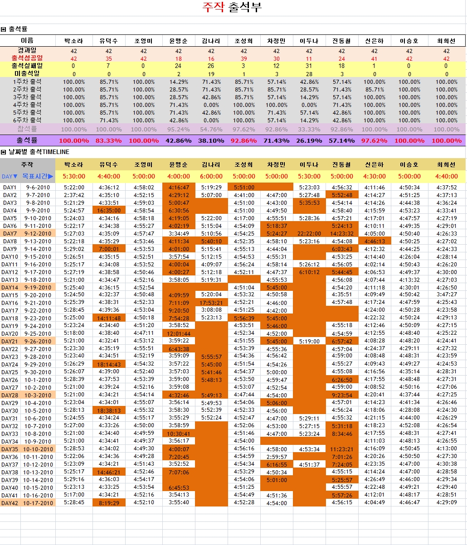Select the date cell 9-6-2010
This screenshot has width=467, height=545.
point(38,187)
